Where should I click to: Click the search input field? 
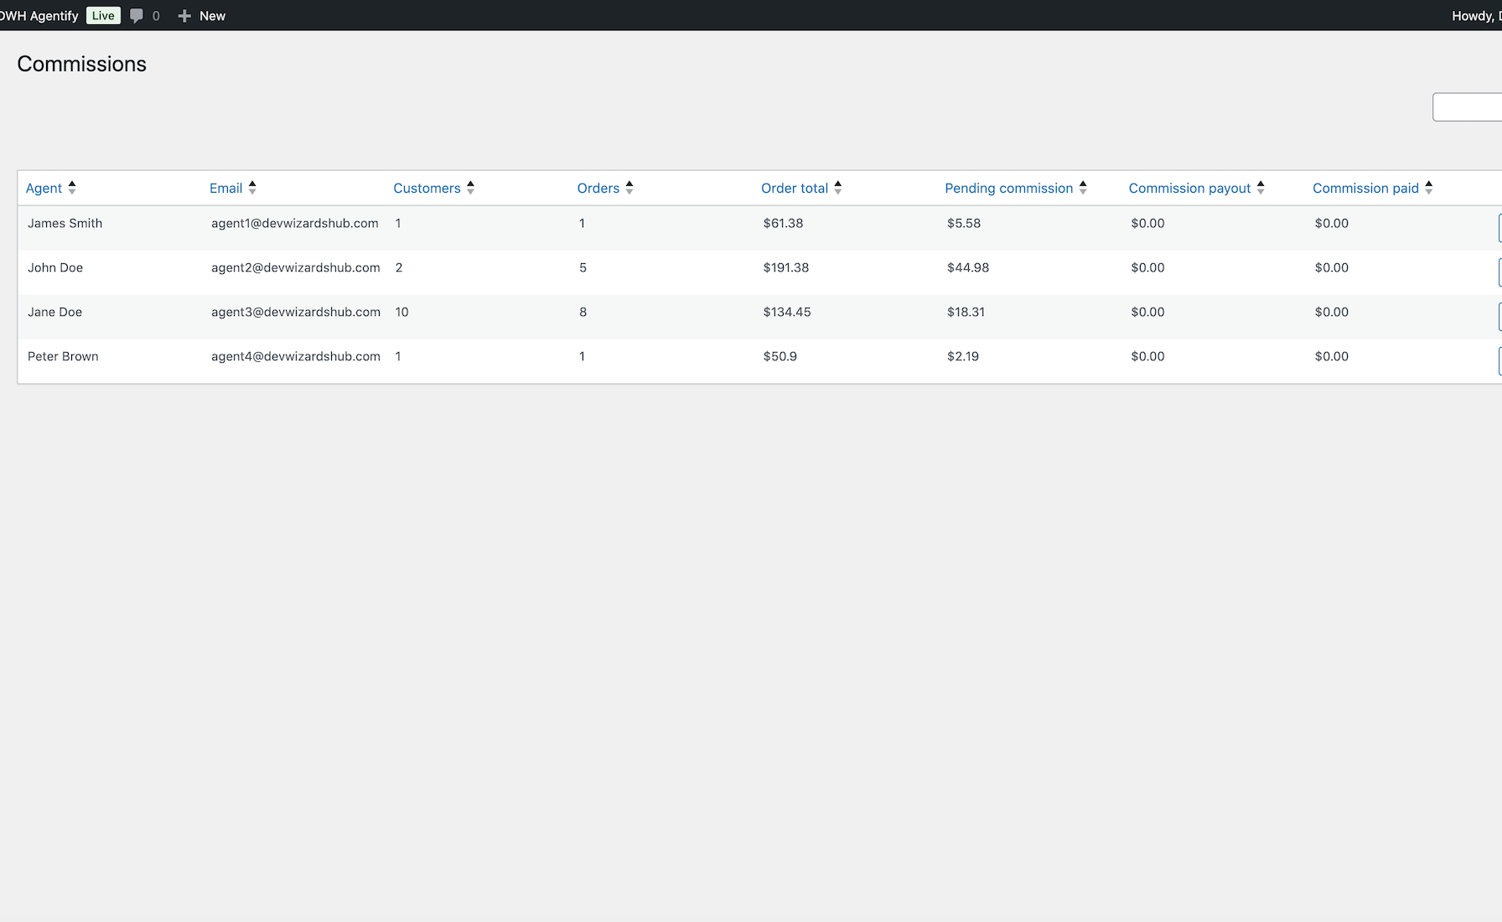[x=1468, y=107]
